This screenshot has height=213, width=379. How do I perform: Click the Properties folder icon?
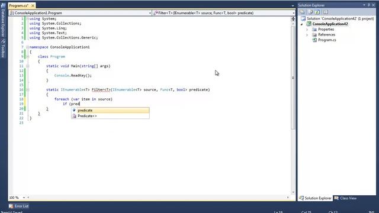coord(314,29)
